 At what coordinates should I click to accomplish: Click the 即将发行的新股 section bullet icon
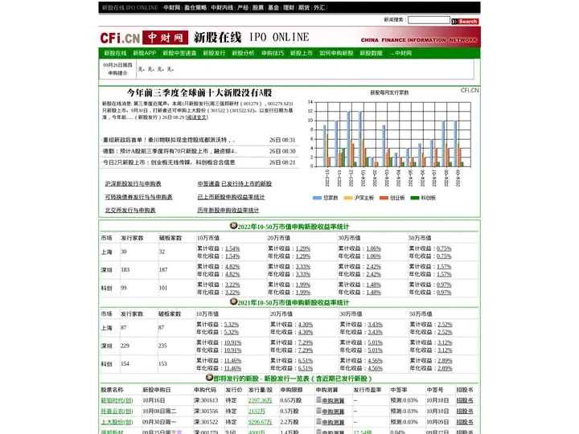point(209,378)
